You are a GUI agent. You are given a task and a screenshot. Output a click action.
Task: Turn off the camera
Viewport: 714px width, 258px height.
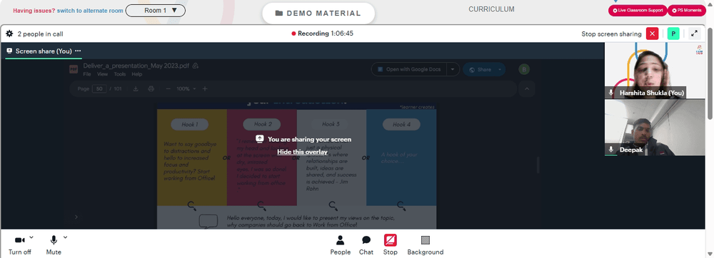[x=19, y=245]
